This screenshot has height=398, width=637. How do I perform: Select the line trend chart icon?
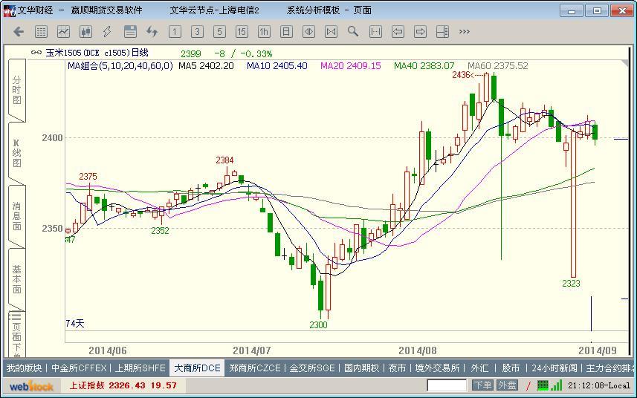(x=64, y=32)
